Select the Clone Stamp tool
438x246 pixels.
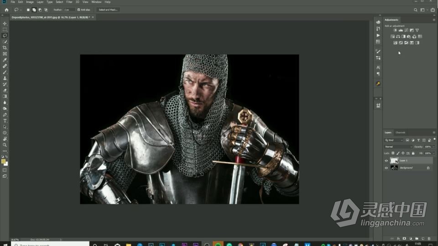(5, 78)
